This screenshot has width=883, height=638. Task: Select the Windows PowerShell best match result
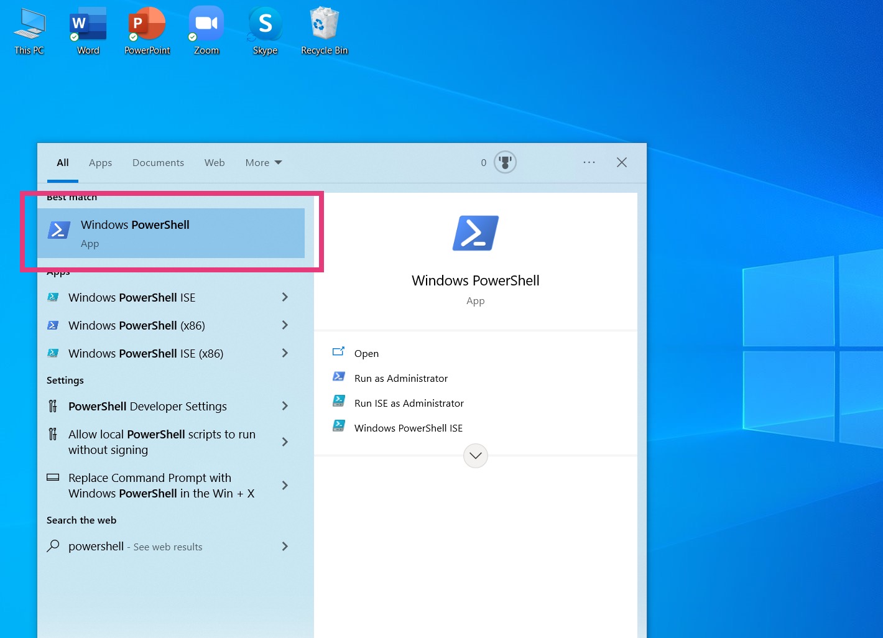tap(171, 233)
